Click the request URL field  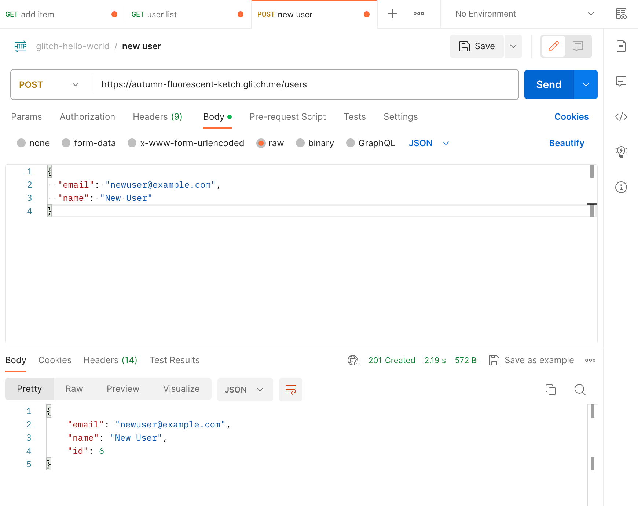(305, 84)
